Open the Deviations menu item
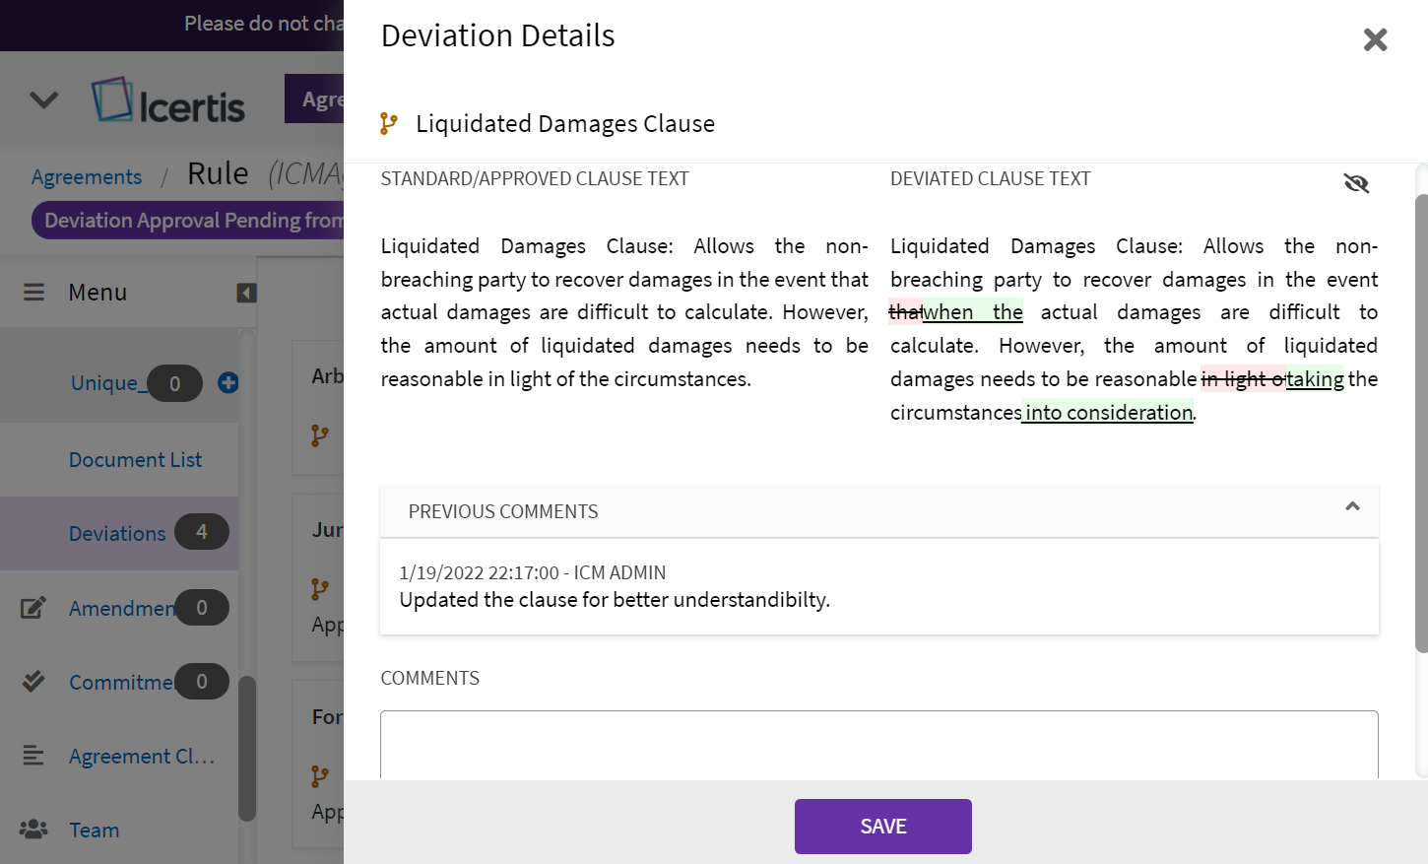 click(x=117, y=533)
